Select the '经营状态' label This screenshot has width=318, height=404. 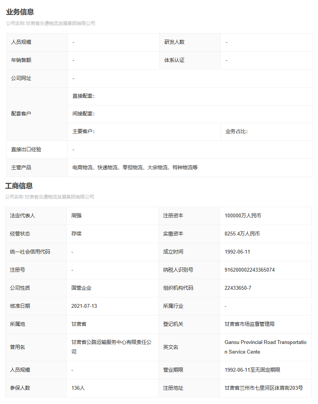20,234
